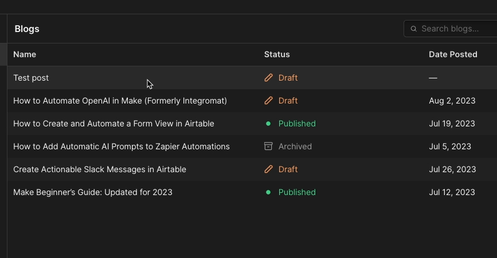The width and height of the screenshot is (497, 258).
Task: Click the Aug 2, 2023 date cell
Action: coord(452,101)
